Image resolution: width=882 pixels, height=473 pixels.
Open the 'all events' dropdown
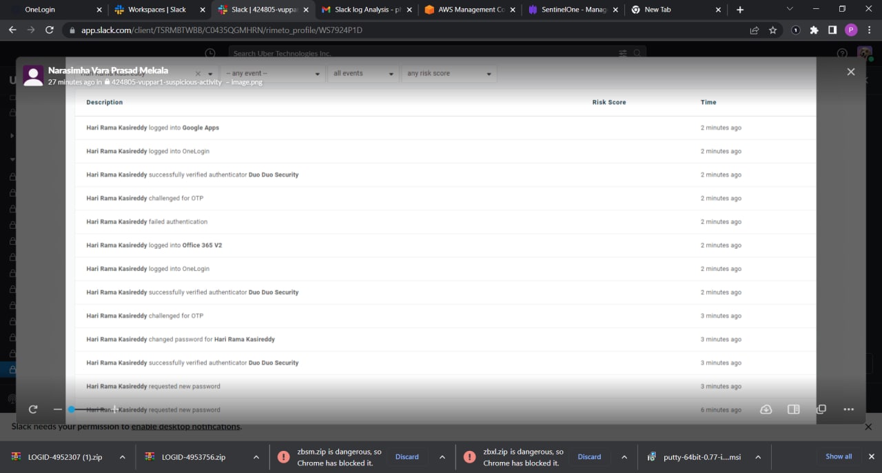pos(363,73)
